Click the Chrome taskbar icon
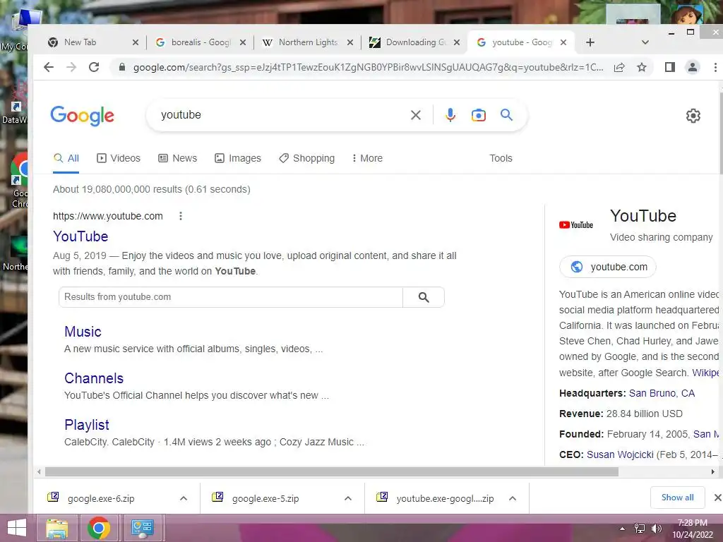The image size is (723, 542). pos(98,528)
